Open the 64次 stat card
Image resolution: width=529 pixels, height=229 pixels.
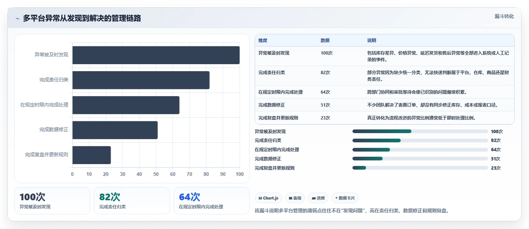[x=212, y=201]
